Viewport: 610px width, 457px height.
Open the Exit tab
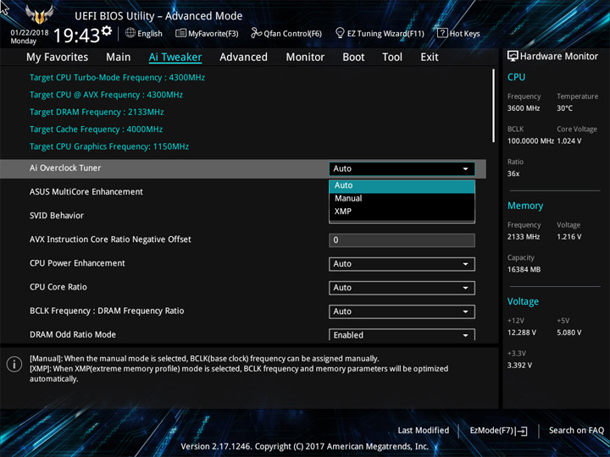[x=430, y=58]
